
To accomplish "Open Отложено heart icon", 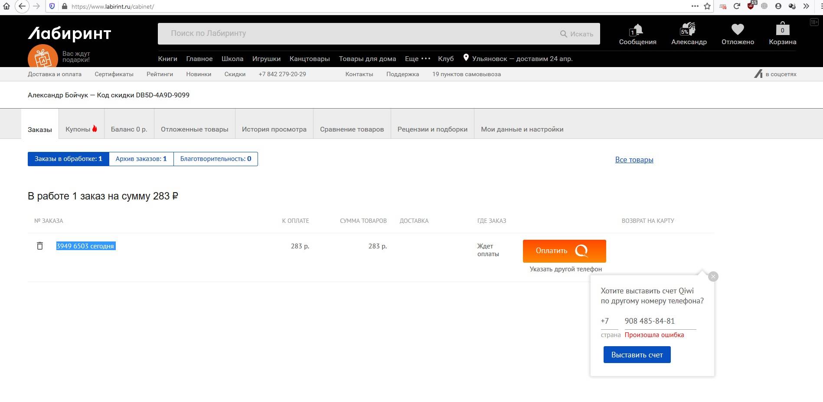I will pyautogui.click(x=737, y=29).
